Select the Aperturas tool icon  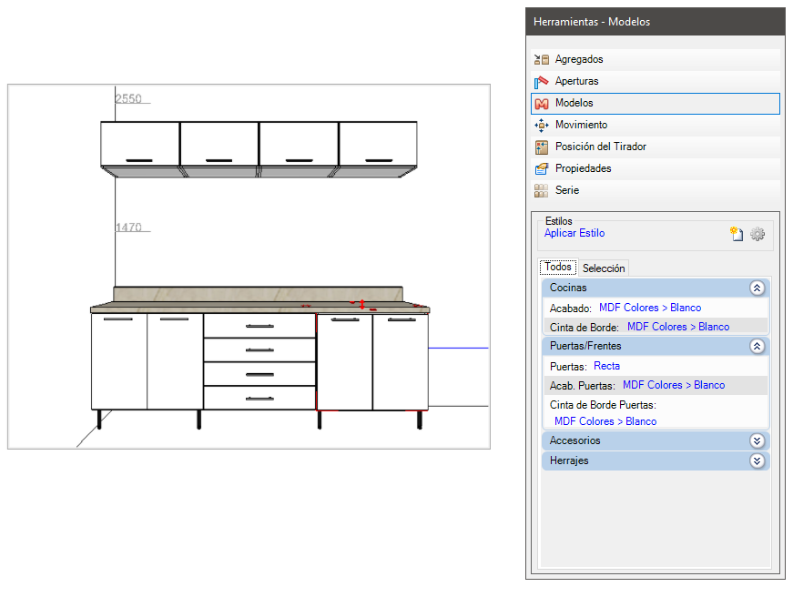coord(541,81)
